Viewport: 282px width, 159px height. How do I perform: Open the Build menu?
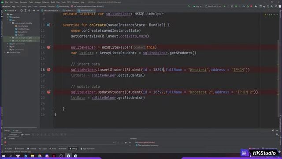point(53,2)
